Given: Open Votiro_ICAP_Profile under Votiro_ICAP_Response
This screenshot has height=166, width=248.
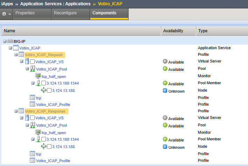Looking at the screenshot, I should pos(53,161).
